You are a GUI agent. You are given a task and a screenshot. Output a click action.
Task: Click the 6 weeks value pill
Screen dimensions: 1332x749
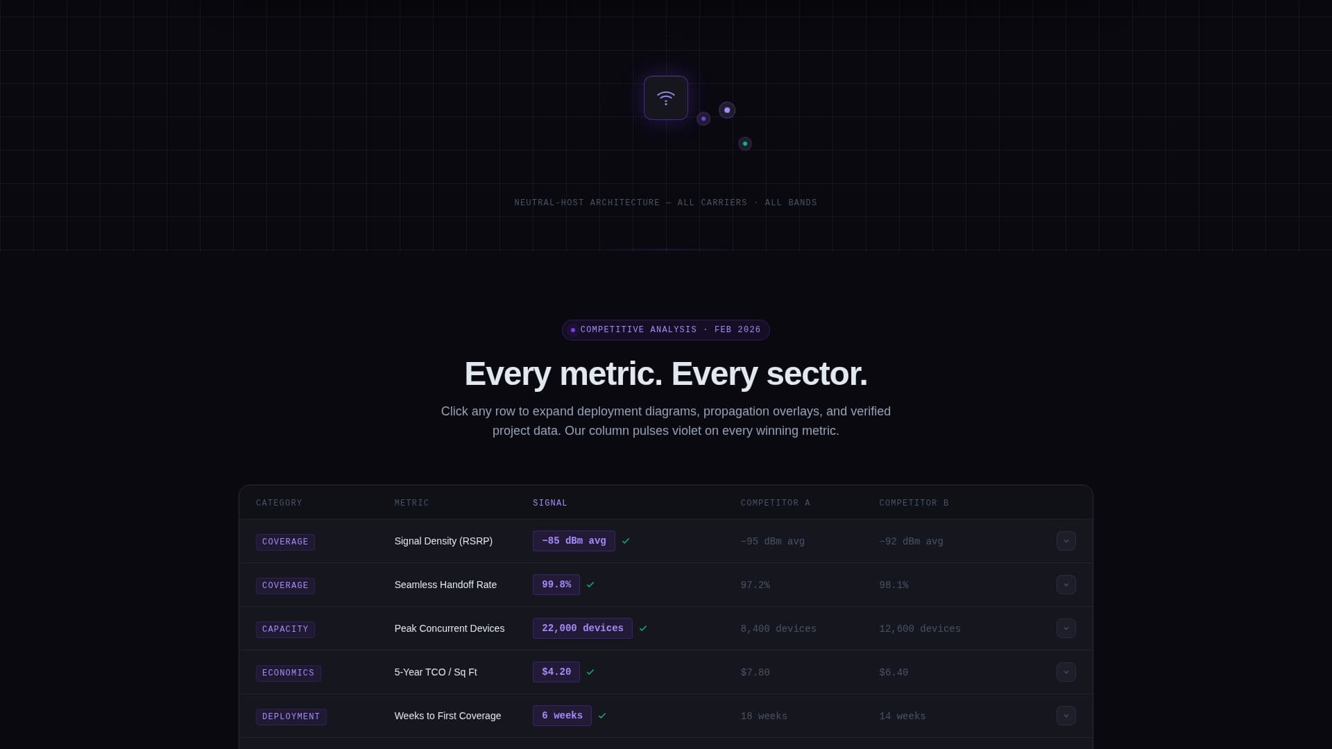point(562,716)
